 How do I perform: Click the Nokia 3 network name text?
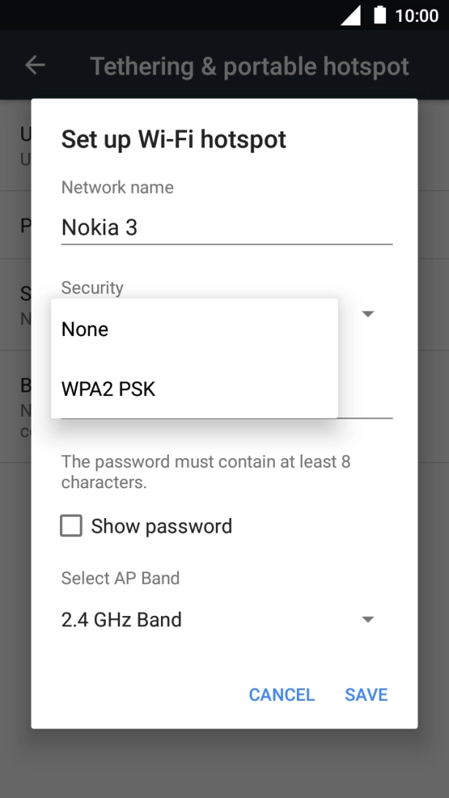[x=97, y=227]
